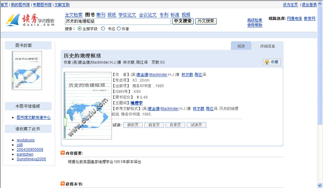323x188 pixels.
Task: Click the 高级检索 advanced search link
Action: coord(255,20)
